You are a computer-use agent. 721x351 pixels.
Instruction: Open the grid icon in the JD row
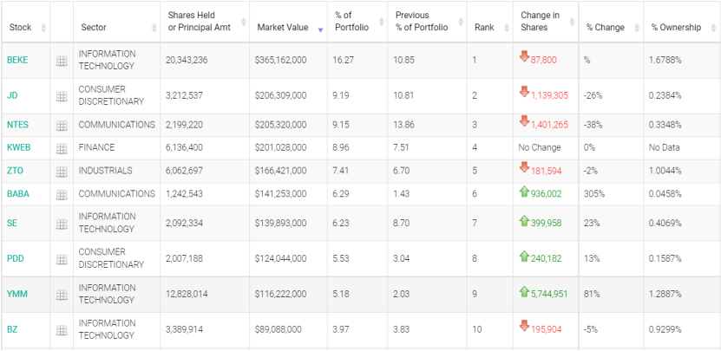tap(62, 96)
